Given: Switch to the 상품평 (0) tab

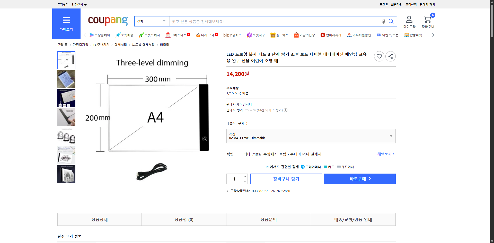Looking at the screenshot, I should click(183, 219).
